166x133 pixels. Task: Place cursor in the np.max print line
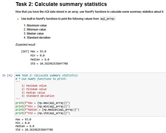pos(43,103)
